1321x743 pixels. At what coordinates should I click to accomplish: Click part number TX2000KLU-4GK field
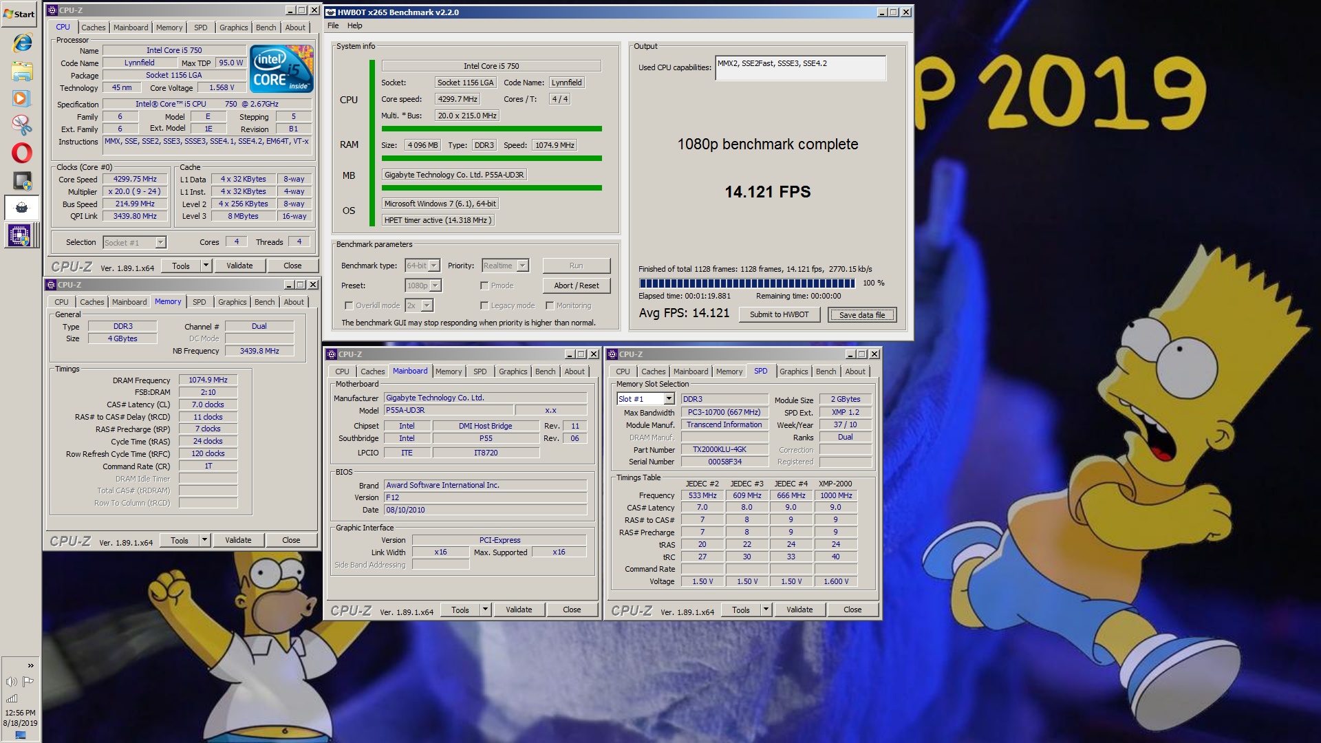pos(724,449)
